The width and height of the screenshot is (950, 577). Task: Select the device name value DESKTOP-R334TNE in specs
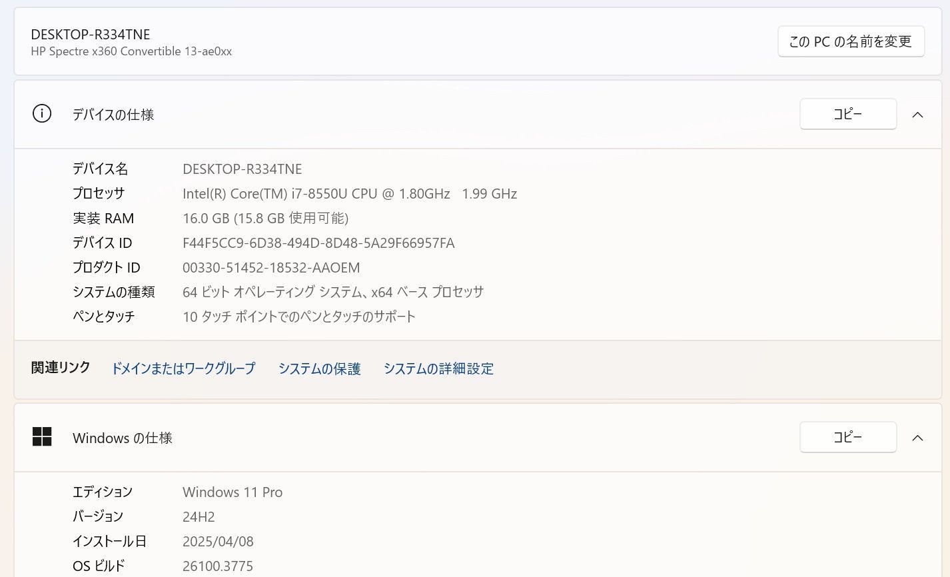coord(242,169)
